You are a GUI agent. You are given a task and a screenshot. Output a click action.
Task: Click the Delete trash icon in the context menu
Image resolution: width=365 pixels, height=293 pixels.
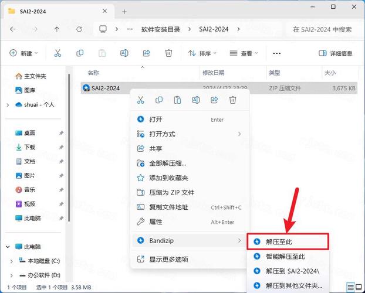(x=232, y=100)
